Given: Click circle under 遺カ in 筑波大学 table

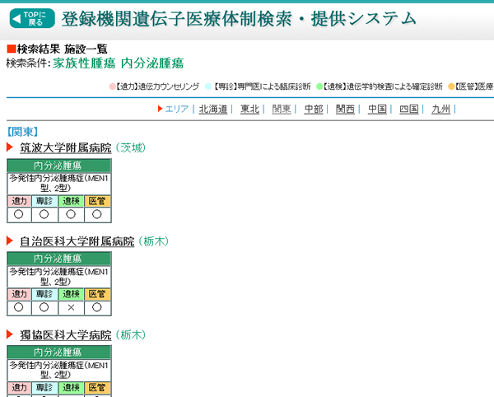Looking at the screenshot, I should (19, 215).
